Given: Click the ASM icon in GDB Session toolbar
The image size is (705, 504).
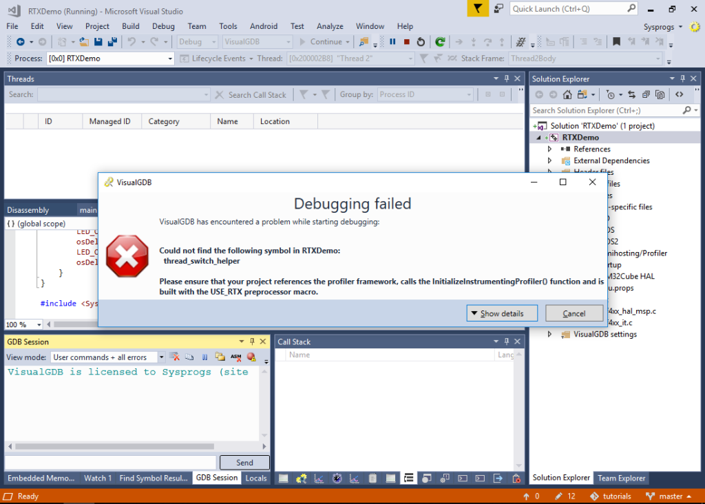Looking at the screenshot, I should pos(235,357).
